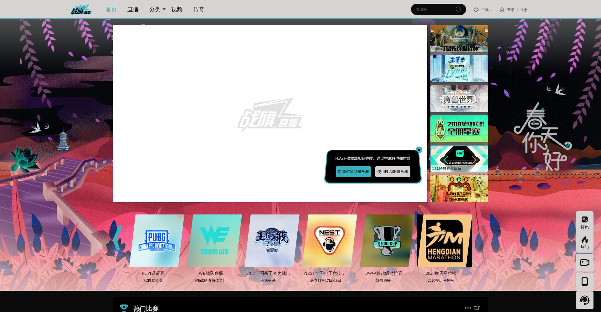Screen dimensions: 601x312
Task: Click the WE战队直播传送门 subtitle
Action: pyautogui.click(x=210, y=280)
